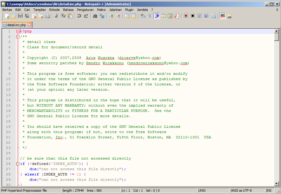Click the scrollbar down arrow
Image resolution: width=281 pixels, height=194 pixels.
277,184
